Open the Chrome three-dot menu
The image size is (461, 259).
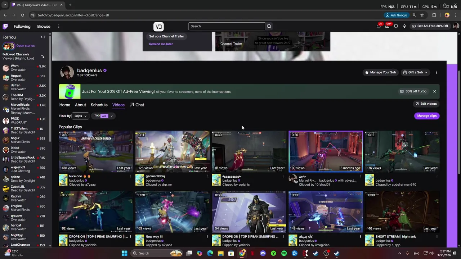[456, 15]
